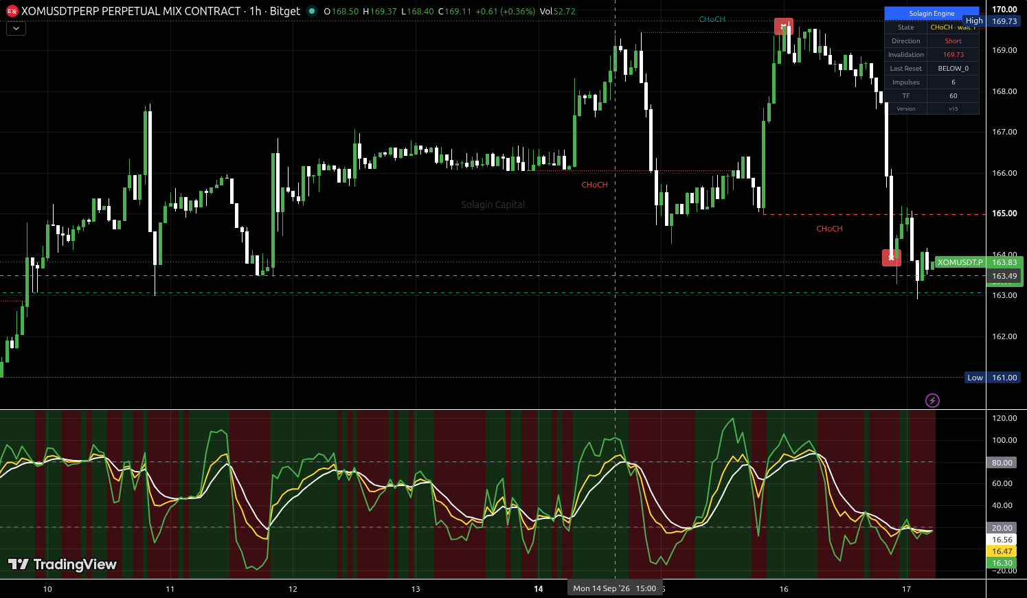
Task: Click the bold date 14 on the time axis
Action: click(x=539, y=589)
